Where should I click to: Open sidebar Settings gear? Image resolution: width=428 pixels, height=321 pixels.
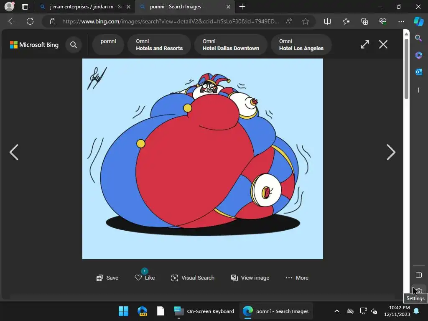[x=418, y=290]
